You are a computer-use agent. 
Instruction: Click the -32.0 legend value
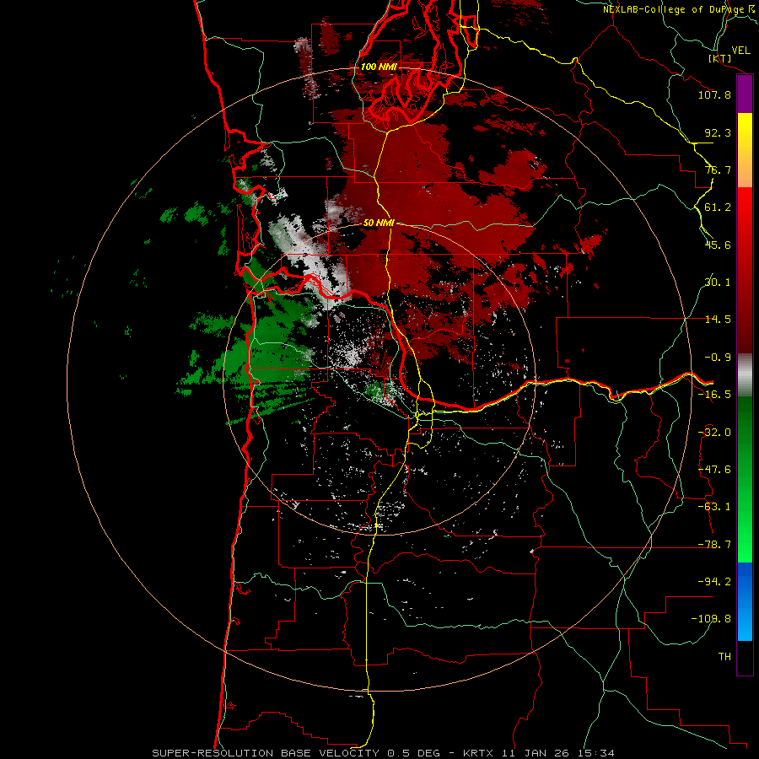714,433
